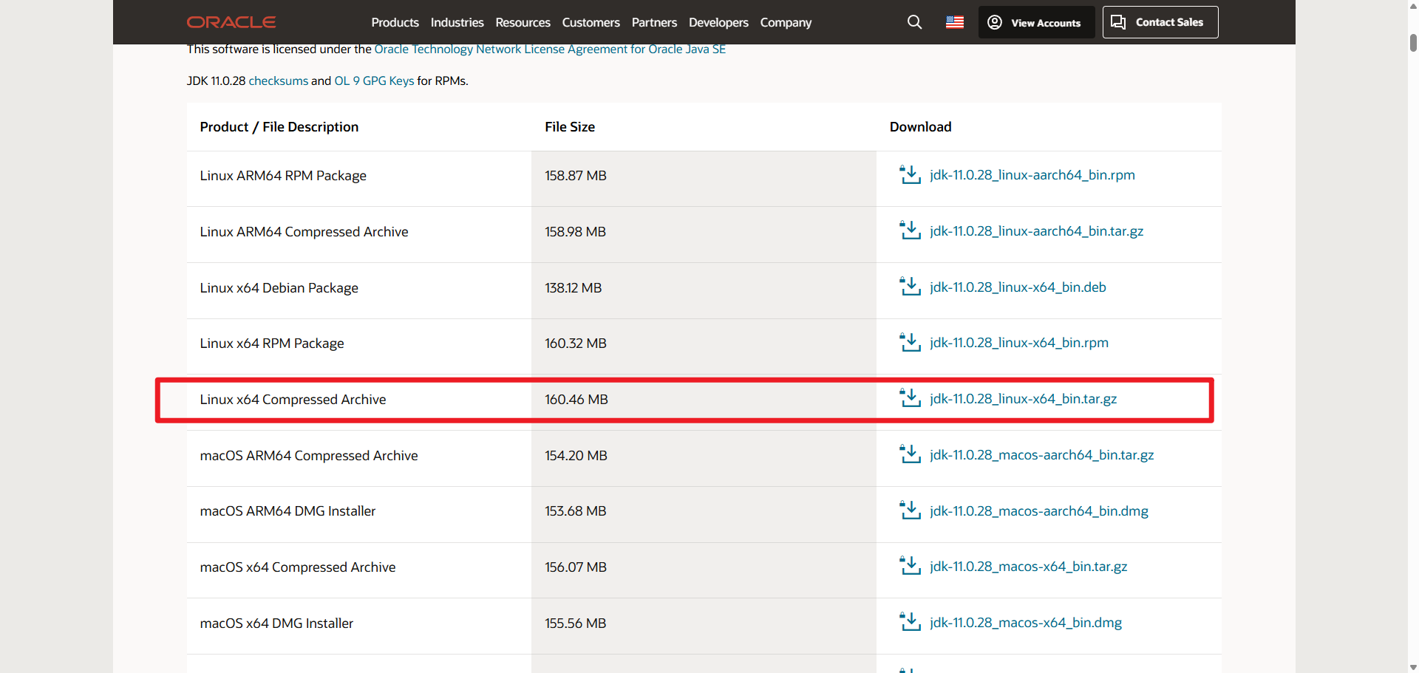
Task: Click the View Accounts button
Action: (1036, 22)
